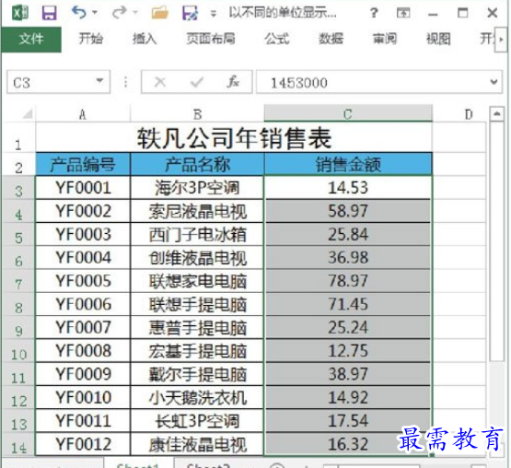Click the 产品编号 header cell
This screenshot has width=511, height=468.
pos(83,164)
